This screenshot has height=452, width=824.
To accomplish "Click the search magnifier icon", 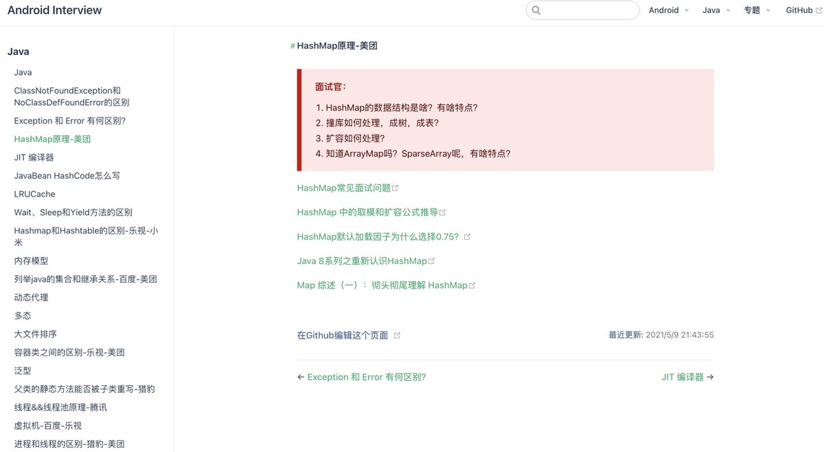I will click(x=536, y=10).
